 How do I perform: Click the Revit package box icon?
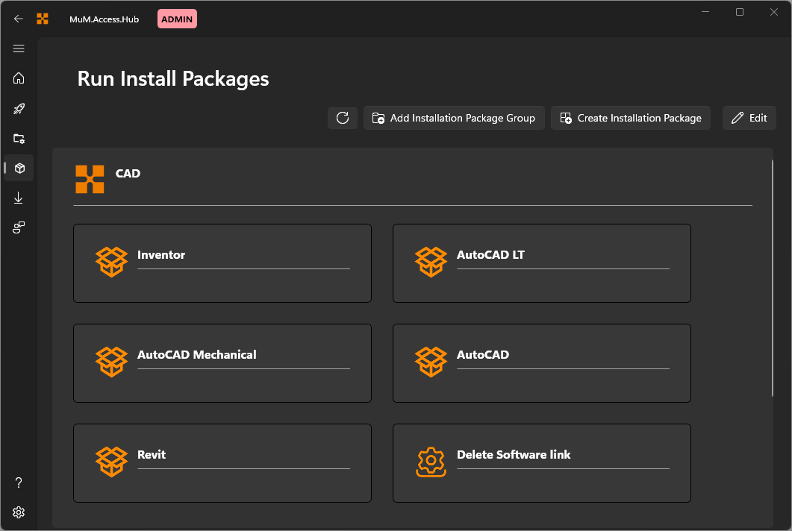(x=112, y=462)
